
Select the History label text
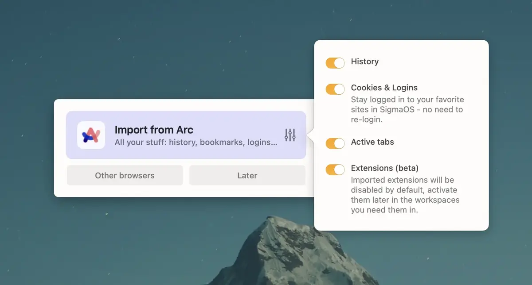coord(364,62)
